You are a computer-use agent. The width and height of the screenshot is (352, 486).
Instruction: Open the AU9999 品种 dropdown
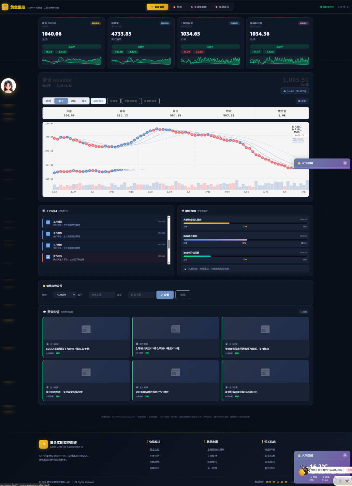pyautogui.click(x=65, y=295)
